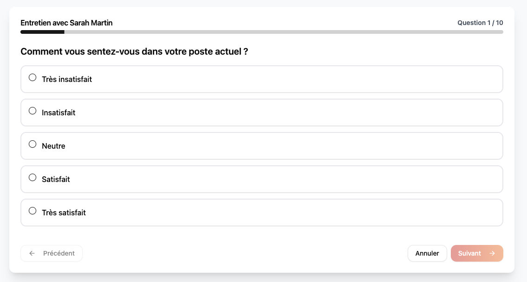This screenshot has height=282, width=527.
Task: Click the Suivant button label
Action: pos(469,253)
